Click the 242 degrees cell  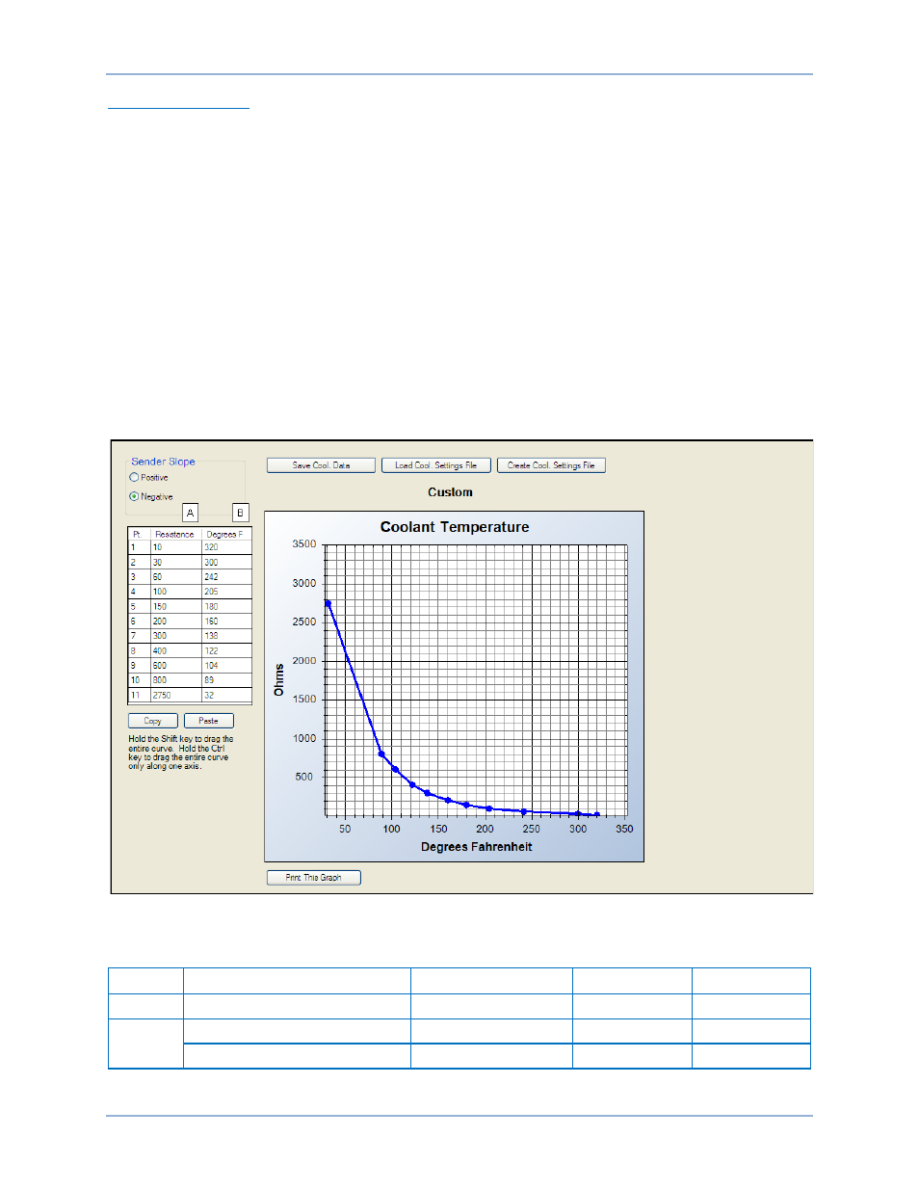pos(226,577)
